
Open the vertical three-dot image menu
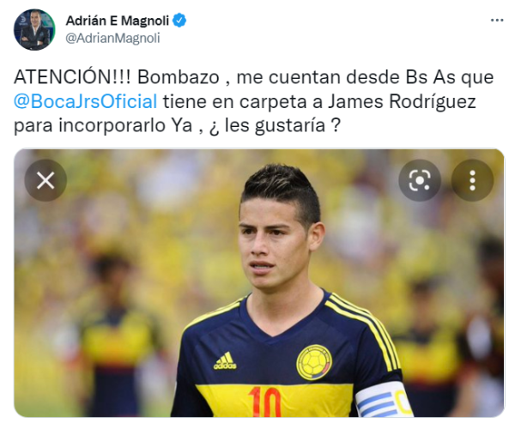tap(472, 180)
